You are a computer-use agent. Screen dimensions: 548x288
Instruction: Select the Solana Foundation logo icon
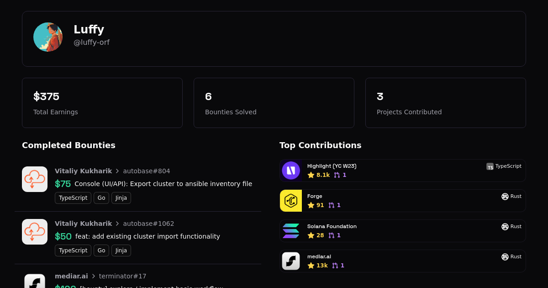click(x=291, y=231)
